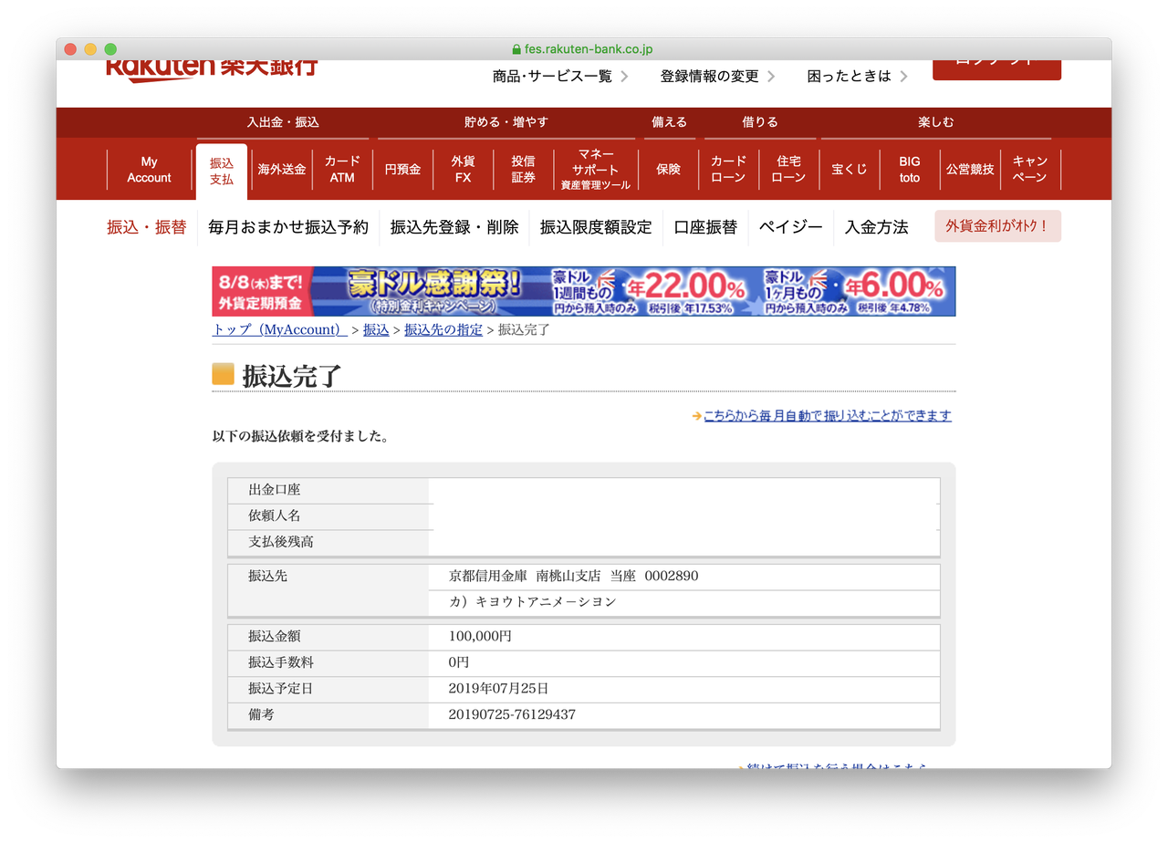Click the 振込手数料 row label

[281, 662]
